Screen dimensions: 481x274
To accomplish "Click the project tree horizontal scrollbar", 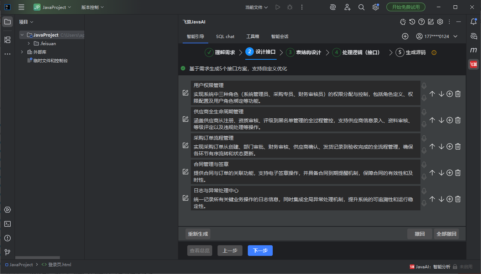I will (37, 258).
